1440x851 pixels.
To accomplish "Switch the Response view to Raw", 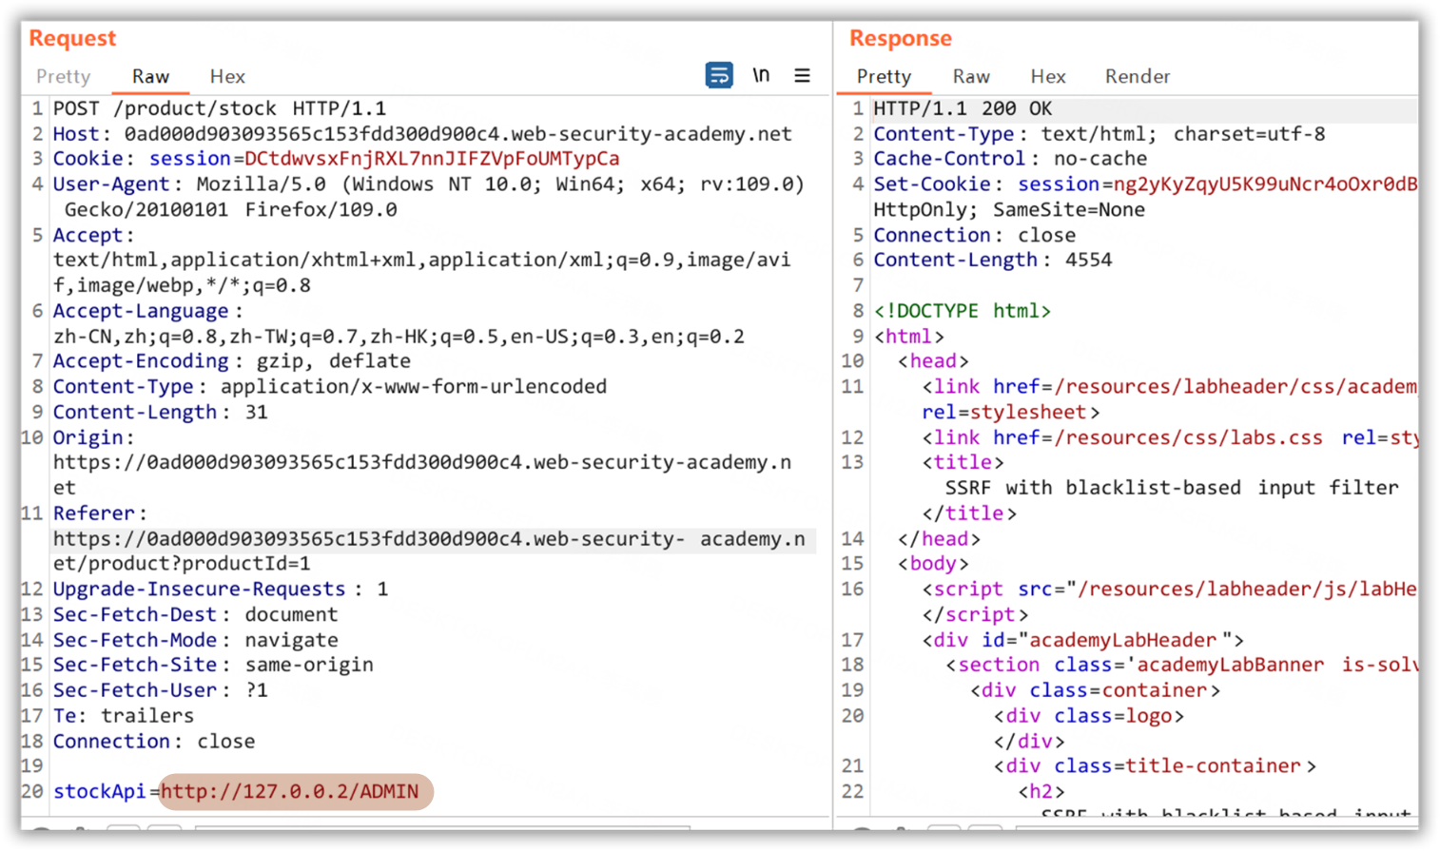I will (x=971, y=76).
